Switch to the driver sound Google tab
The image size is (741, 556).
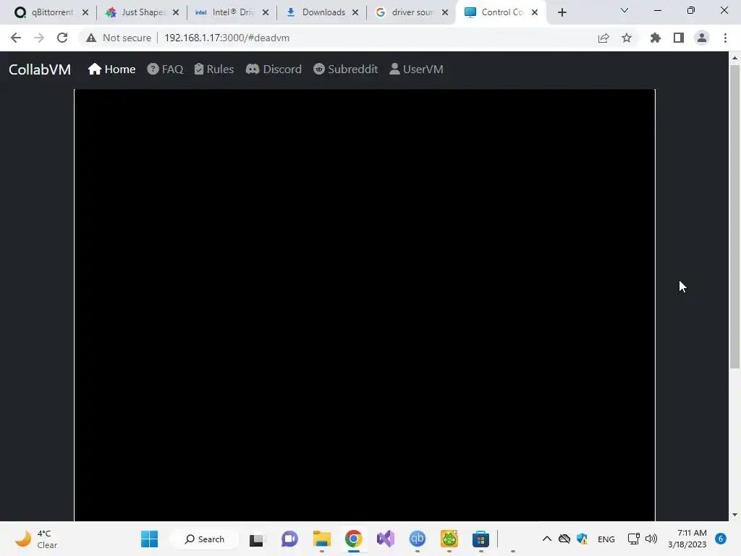(405, 12)
